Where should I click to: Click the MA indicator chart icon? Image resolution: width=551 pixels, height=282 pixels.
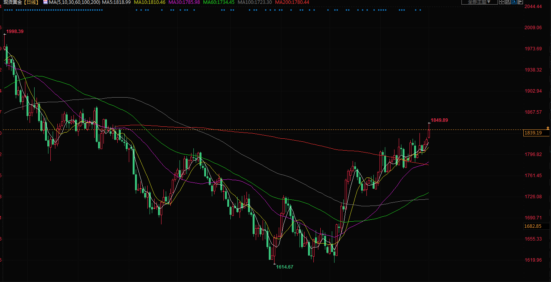45,2
